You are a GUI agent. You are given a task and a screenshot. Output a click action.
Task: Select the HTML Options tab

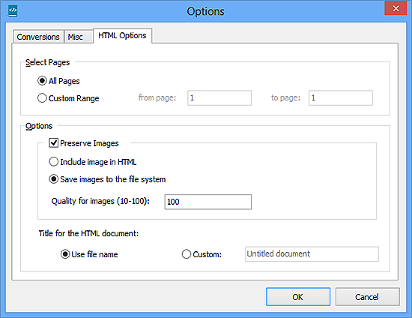[x=122, y=35]
